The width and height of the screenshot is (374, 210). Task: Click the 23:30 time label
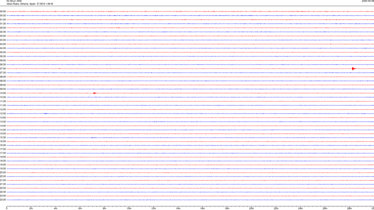tap(3, 200)
